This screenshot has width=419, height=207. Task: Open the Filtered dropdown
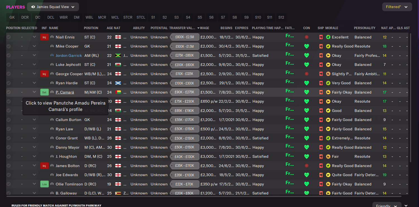coord(397,7)
